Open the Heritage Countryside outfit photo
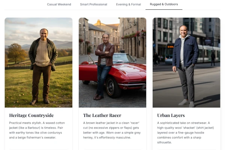Image resolution: width=225 pixels, height=150 pixels. [x=39, y=63]
